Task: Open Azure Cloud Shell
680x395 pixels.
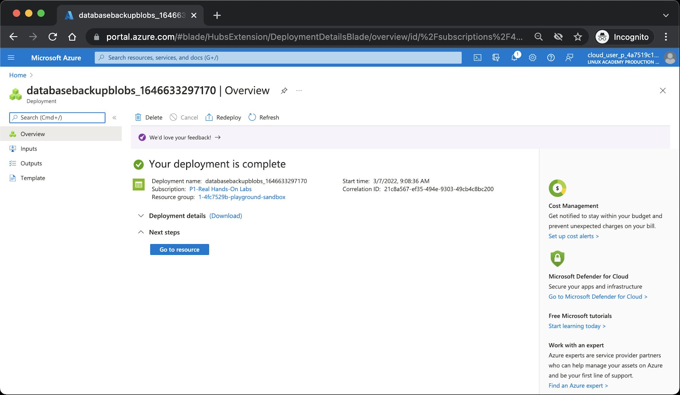Action: (x=477, y=57)
